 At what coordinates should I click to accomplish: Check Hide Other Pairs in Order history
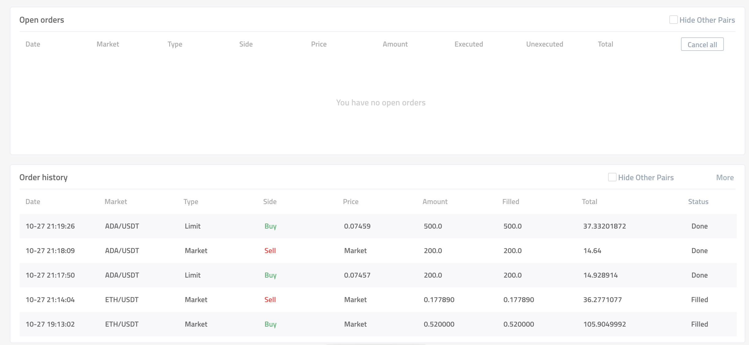(x=612, y=177)
